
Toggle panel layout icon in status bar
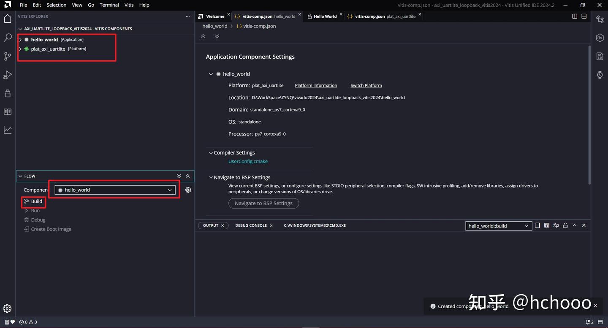pyautogui.click(x=600, y=322)
